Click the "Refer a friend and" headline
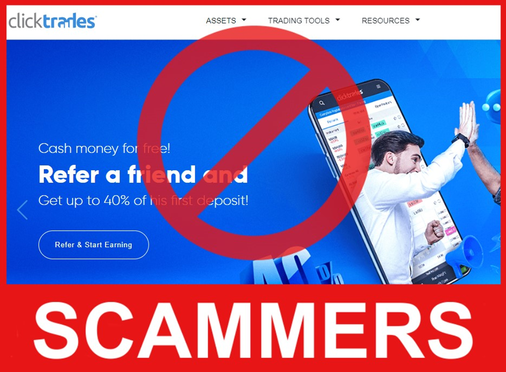The height and width of the screenshot is (372, 506). (143, 174)
